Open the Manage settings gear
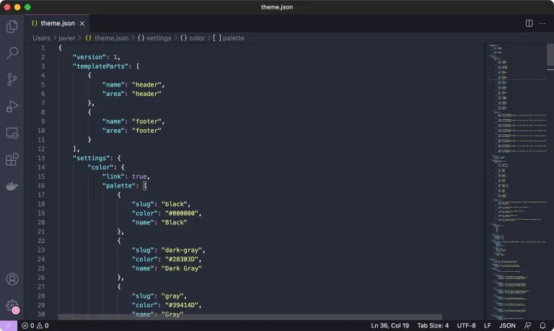The image size is (554, 331). pyautogui.click(x=12, y=306)
